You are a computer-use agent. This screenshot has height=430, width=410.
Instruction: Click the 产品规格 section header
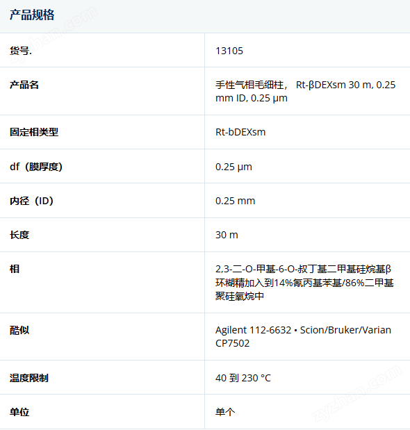pos(32,15)
